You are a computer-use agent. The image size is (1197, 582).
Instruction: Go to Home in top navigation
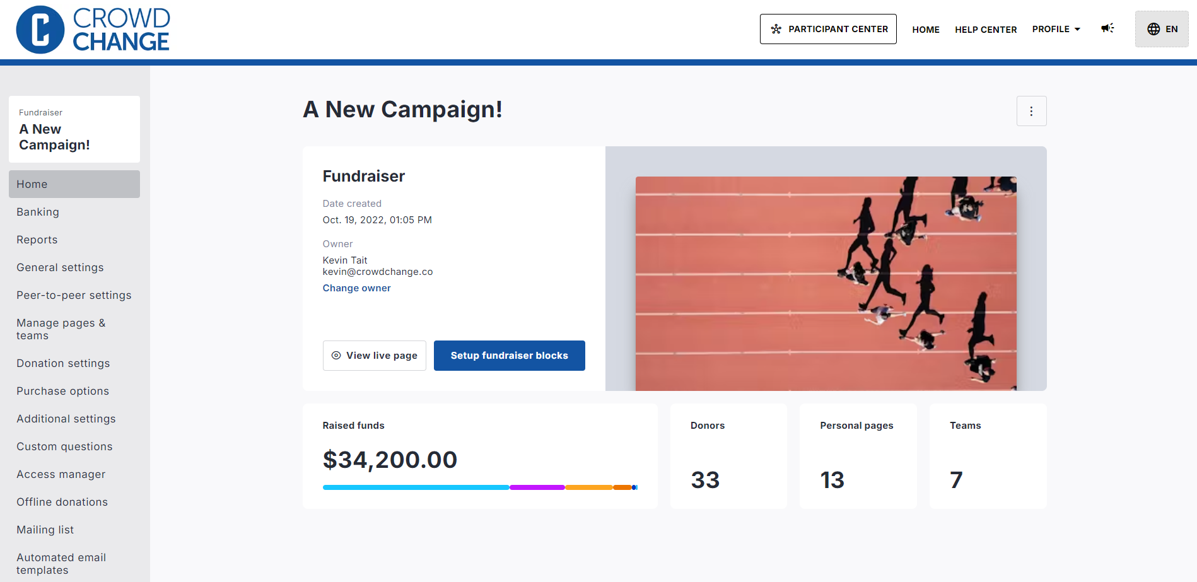click(925, 30)
